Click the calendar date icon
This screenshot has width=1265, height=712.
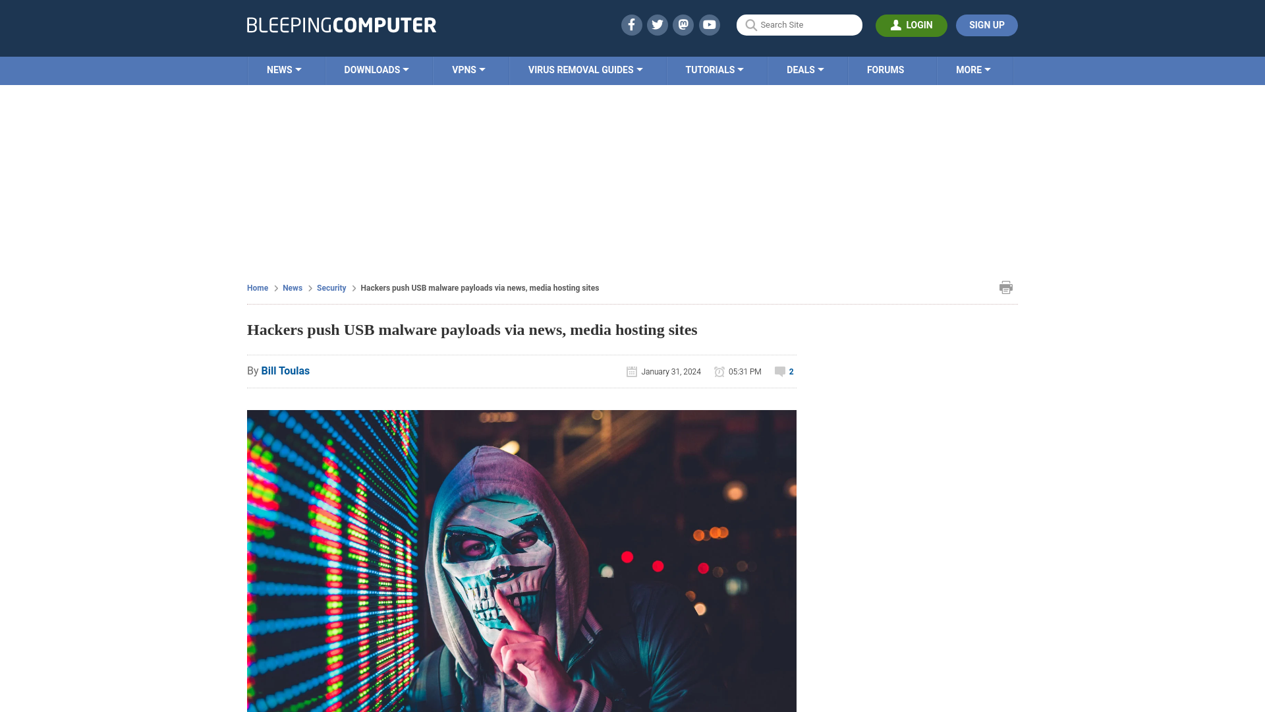632,371
